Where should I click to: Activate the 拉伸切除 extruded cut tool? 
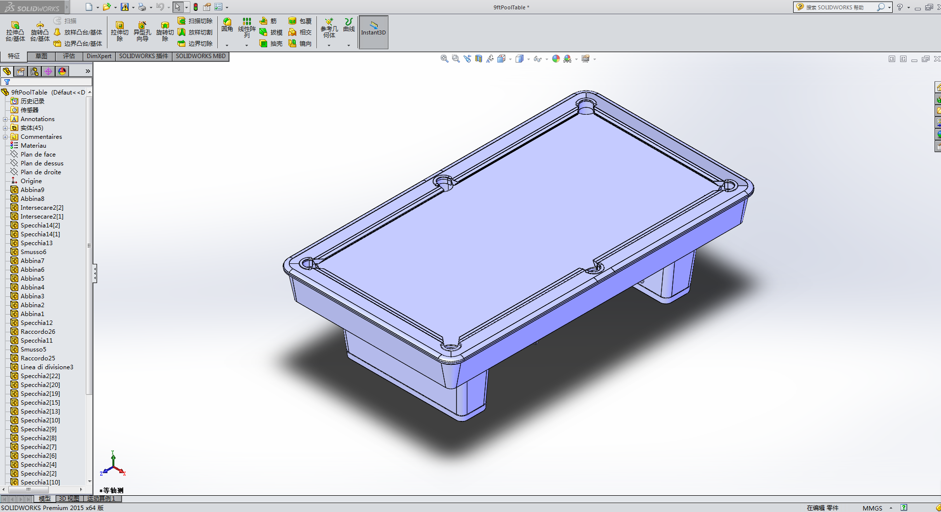tap(120, 31)
